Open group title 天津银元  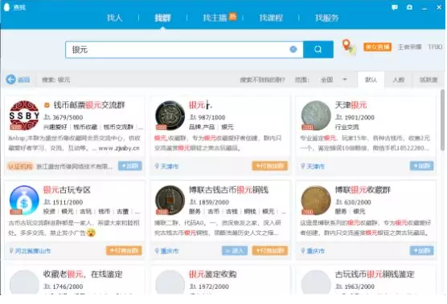(351, 105)
